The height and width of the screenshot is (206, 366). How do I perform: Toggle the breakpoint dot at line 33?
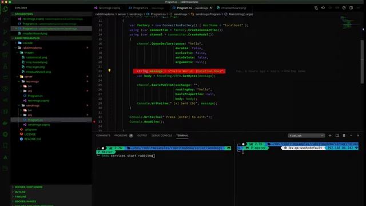[94, 122]
